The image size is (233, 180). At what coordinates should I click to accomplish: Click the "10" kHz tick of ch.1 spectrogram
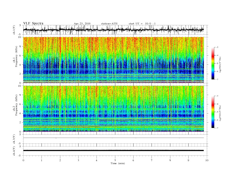pos(20,37)
